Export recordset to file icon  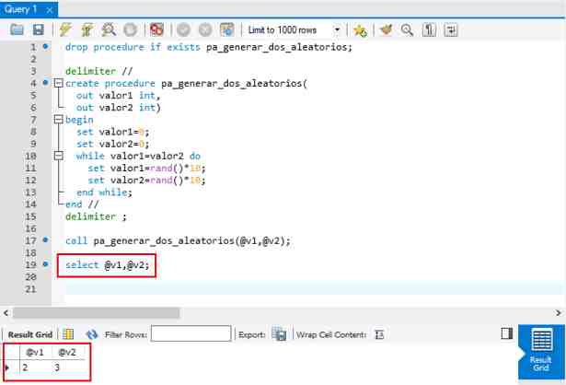(x=279, y=334)
